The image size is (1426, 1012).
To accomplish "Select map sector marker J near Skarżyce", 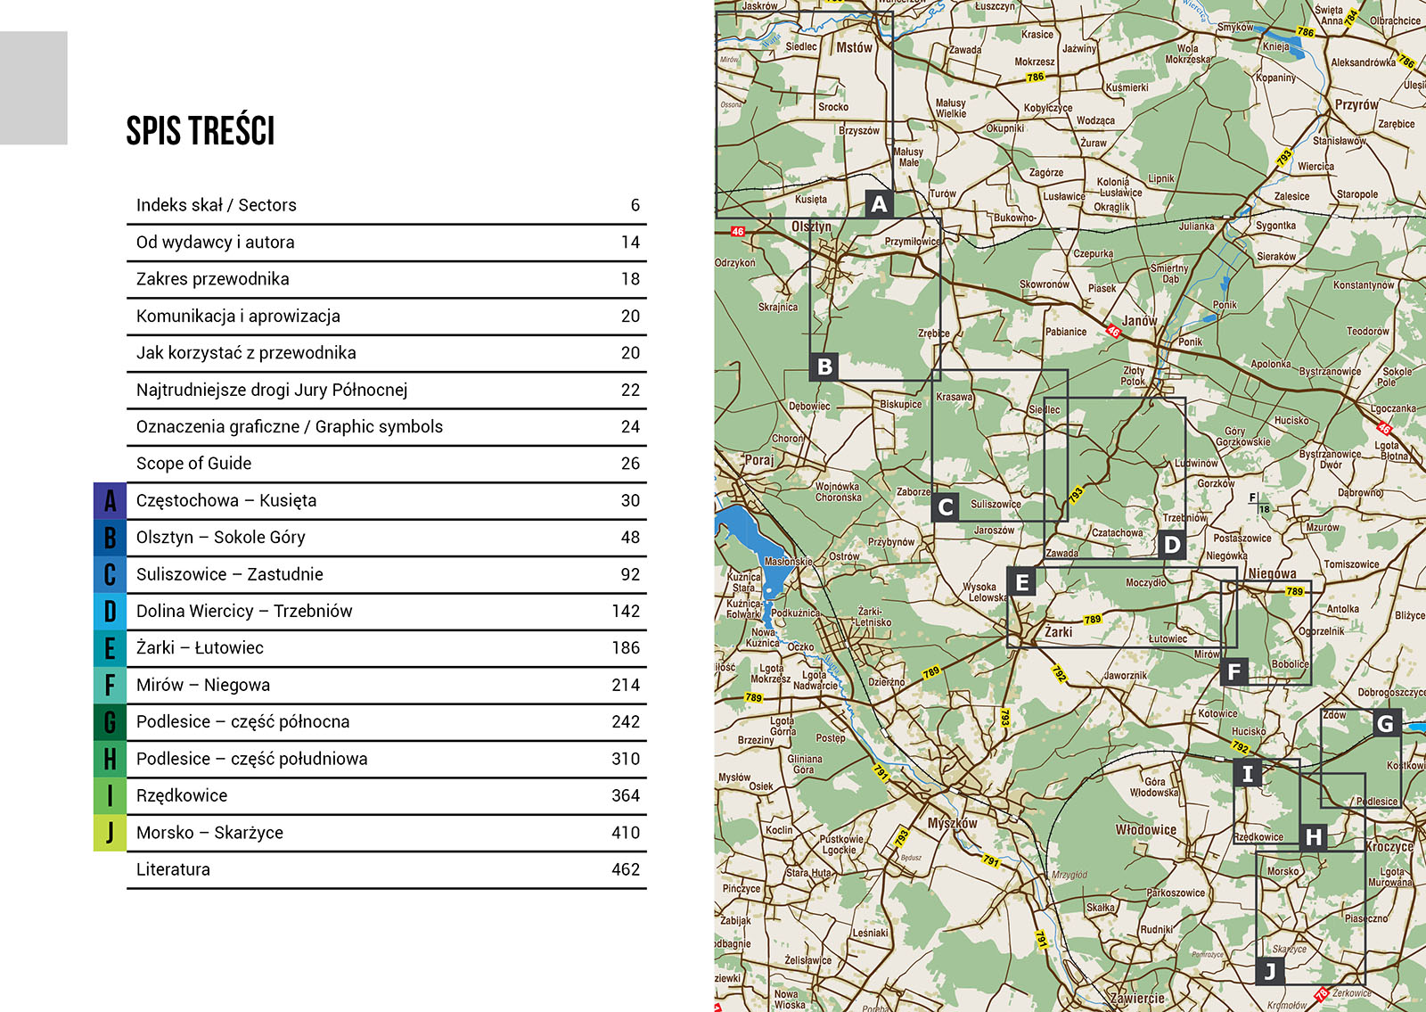I will 1270,972.
